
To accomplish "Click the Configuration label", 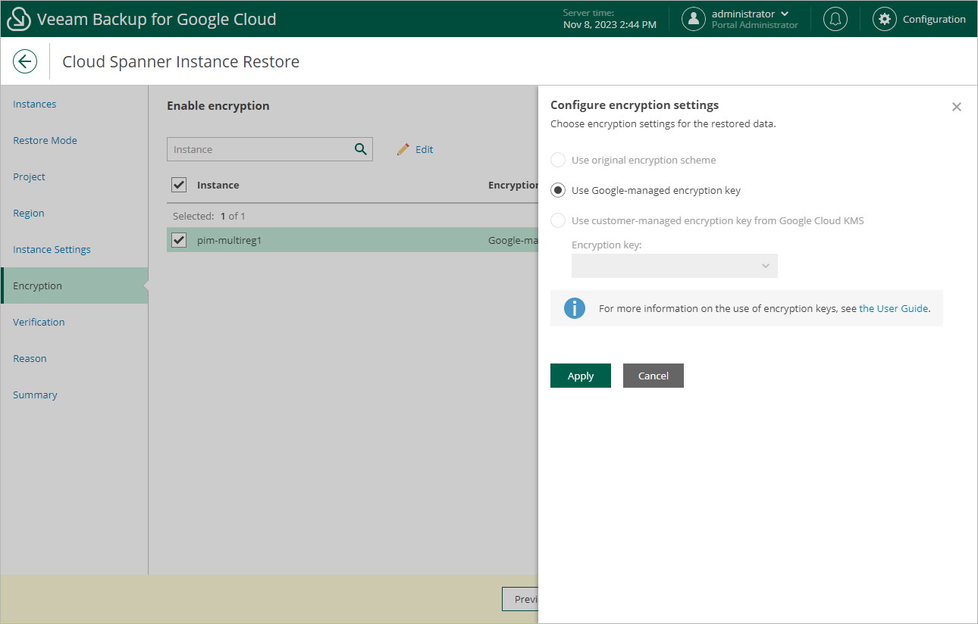I will [x=934, y=19].
